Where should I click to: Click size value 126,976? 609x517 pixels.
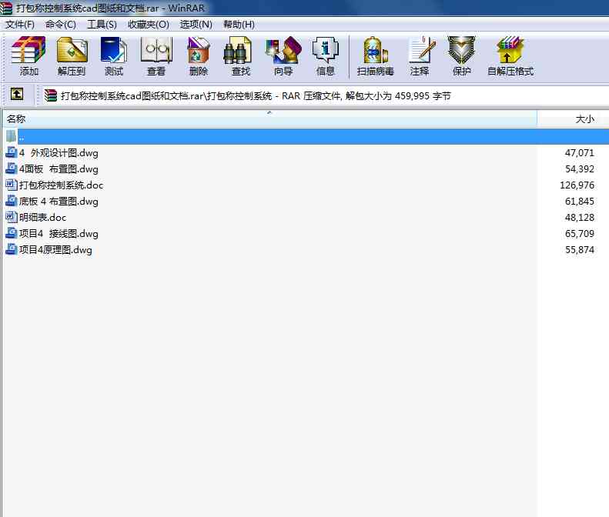coord(577,185)
